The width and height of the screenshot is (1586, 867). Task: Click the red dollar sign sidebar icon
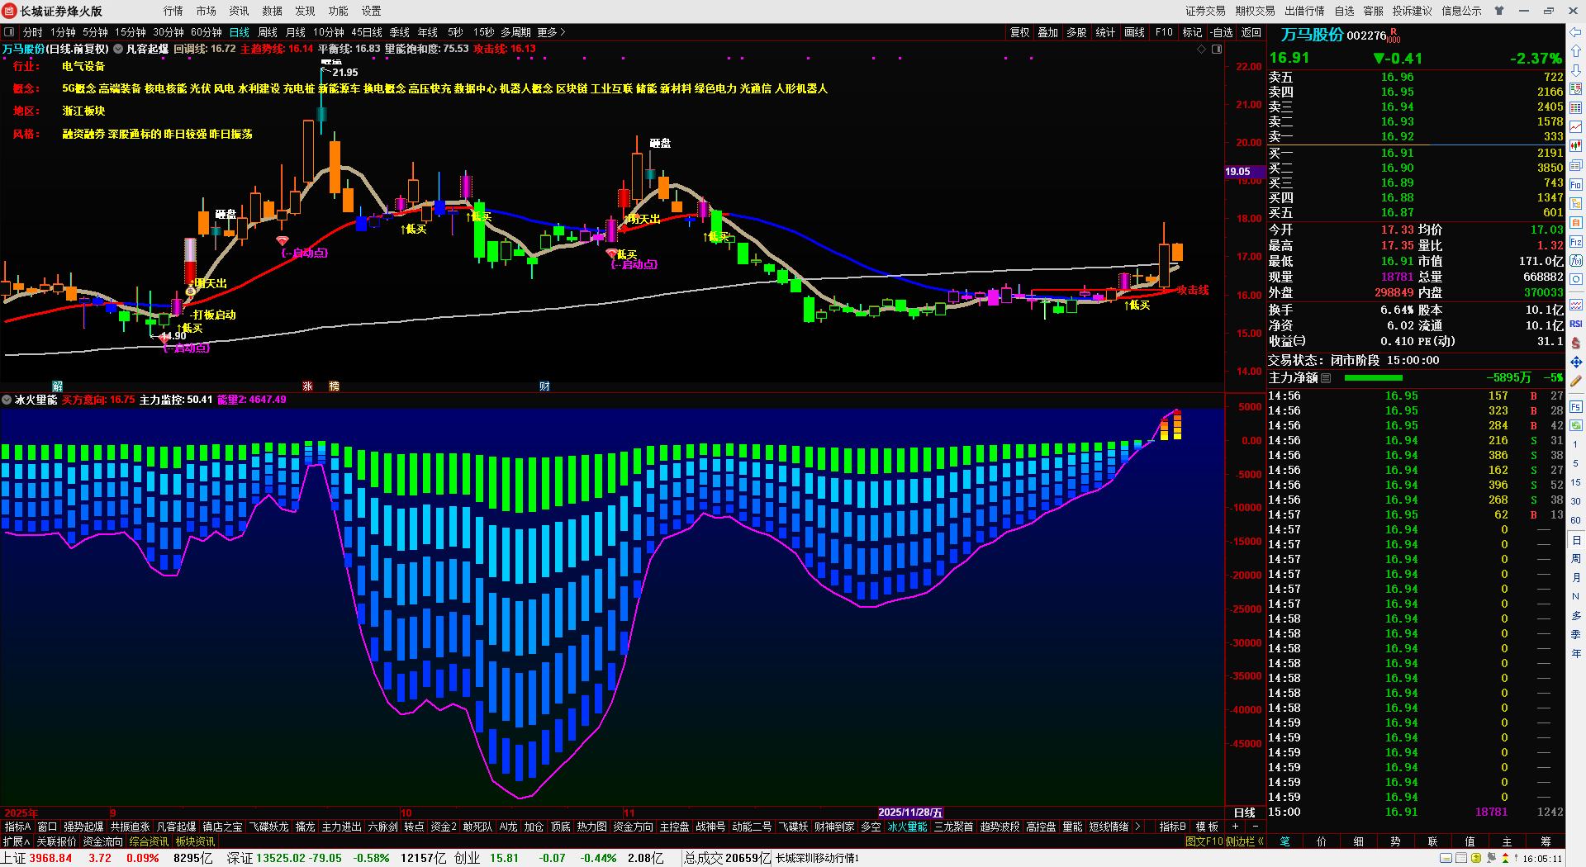pos(1576,343)
